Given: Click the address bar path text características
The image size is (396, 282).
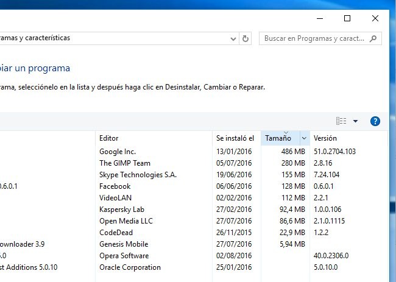Looking at the screenshot, I should point(48,38).
